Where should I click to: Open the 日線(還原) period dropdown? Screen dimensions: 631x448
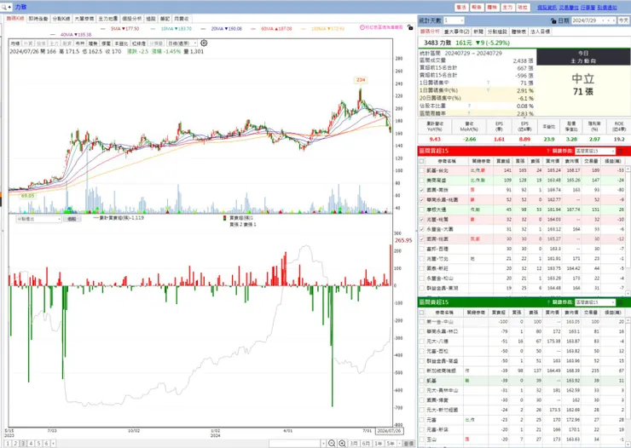click(x=182, y=43)
